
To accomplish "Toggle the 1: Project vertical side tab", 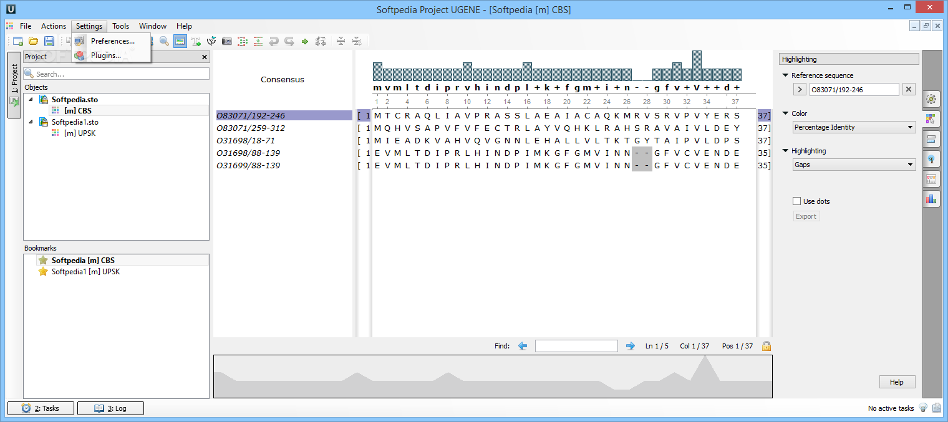I will tap(14, 85).
